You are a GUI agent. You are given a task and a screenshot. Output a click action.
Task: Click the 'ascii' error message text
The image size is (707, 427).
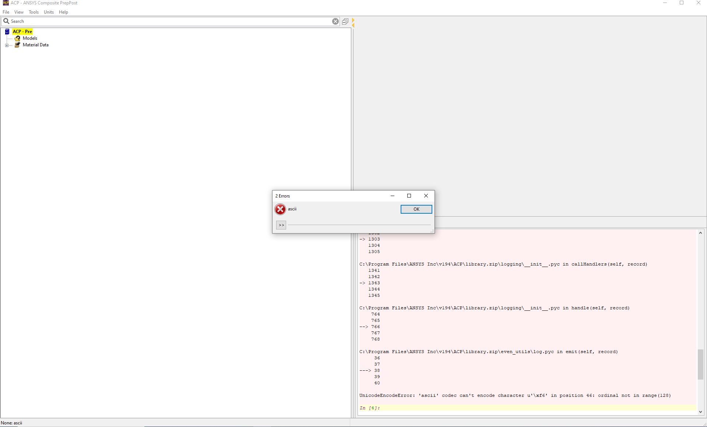click(292, 209)
